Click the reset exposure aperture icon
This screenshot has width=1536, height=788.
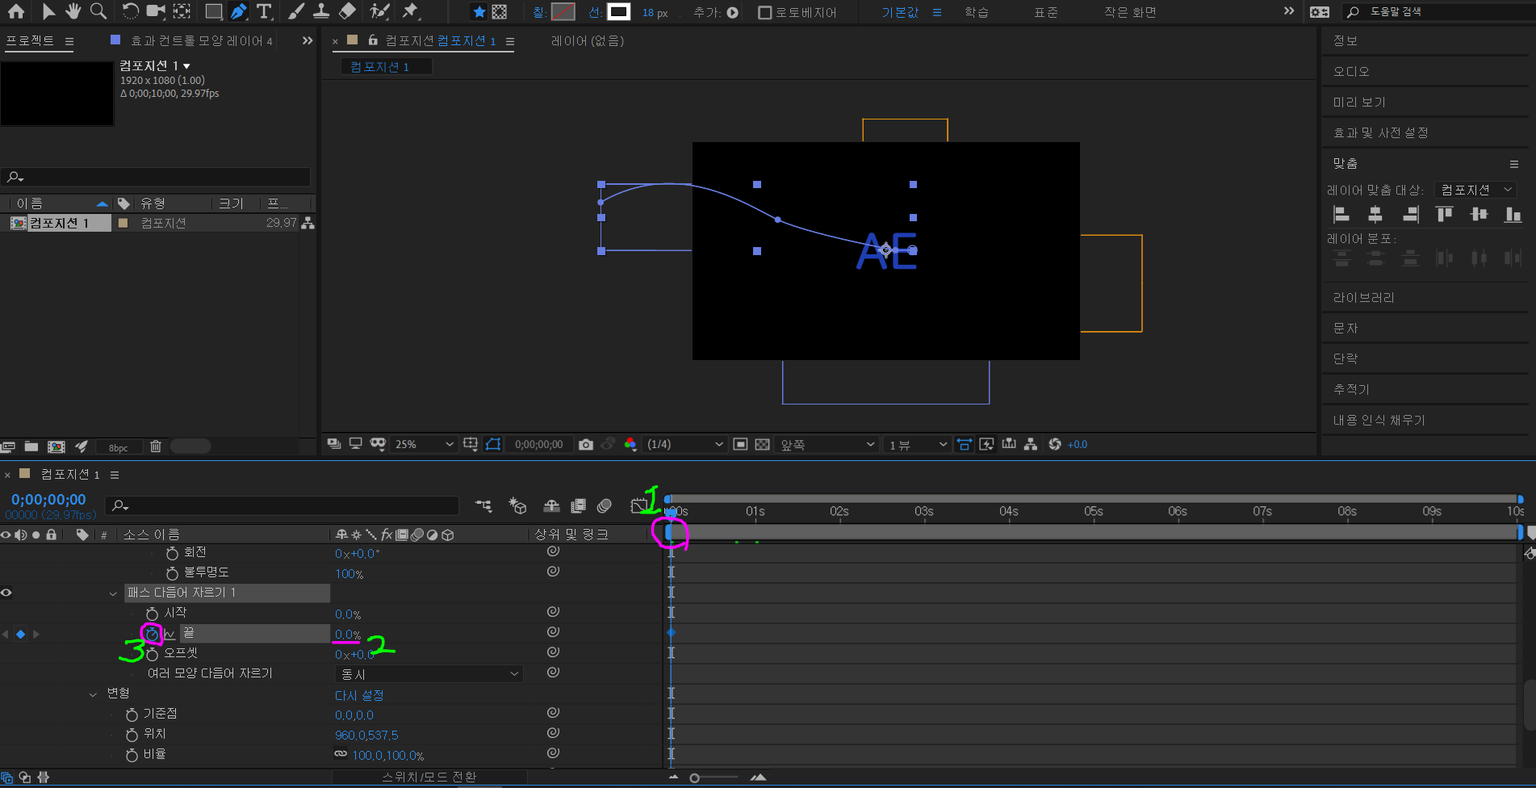pos(1054,445)
